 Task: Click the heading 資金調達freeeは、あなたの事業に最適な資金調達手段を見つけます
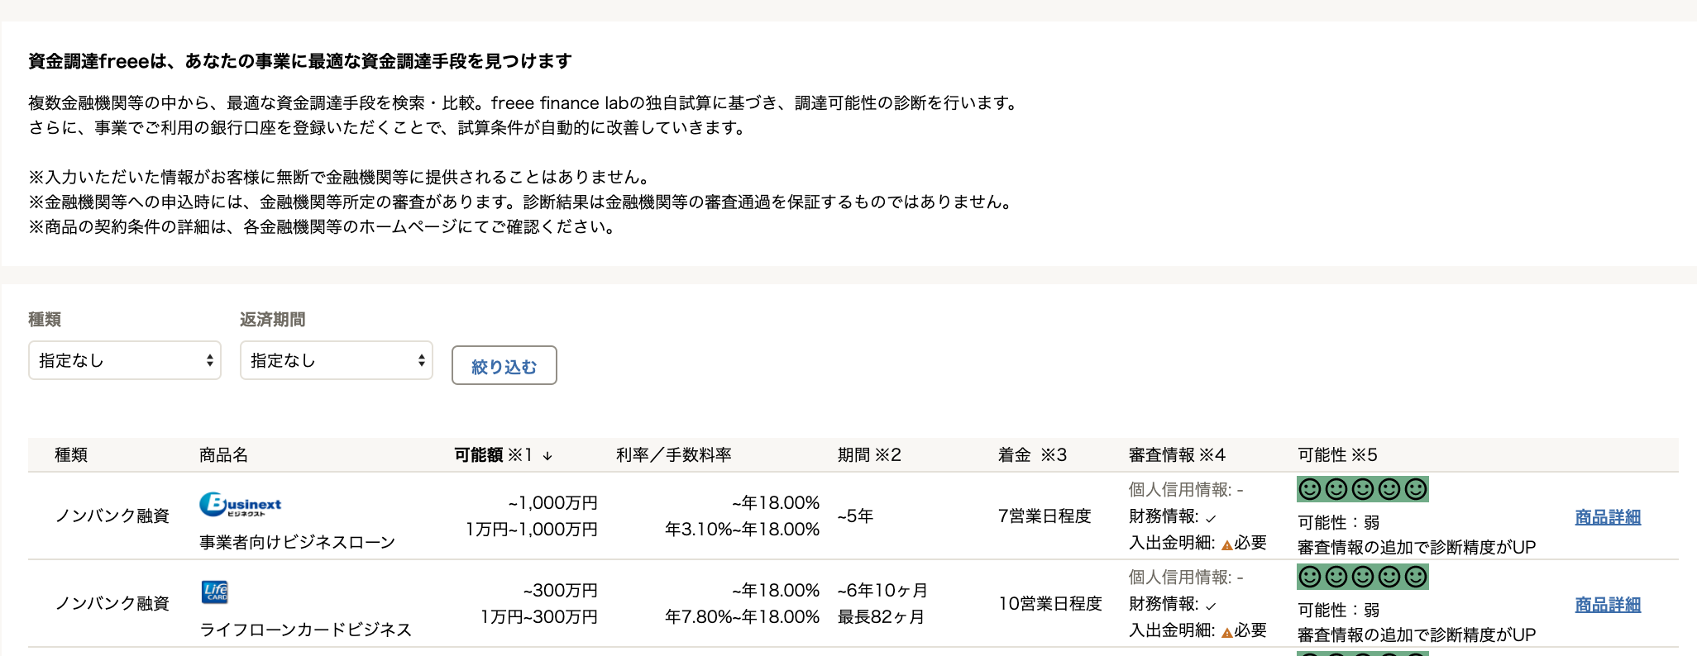pos(300,60)
